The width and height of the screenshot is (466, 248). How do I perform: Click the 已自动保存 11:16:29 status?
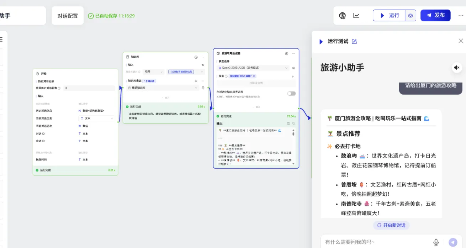point(111,16)
